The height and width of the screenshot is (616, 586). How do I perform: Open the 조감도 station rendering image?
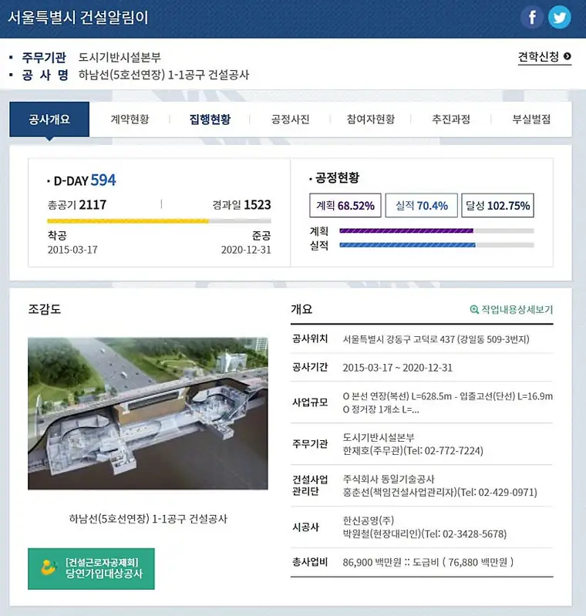(148, 413)
